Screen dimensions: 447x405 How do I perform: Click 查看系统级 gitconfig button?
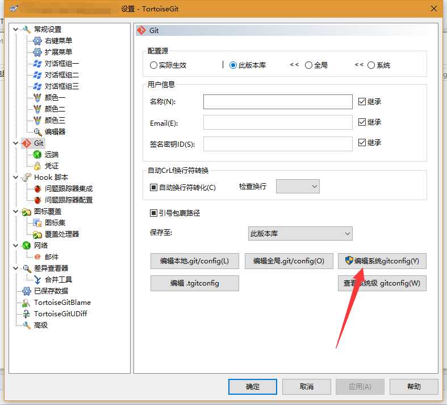382,283
